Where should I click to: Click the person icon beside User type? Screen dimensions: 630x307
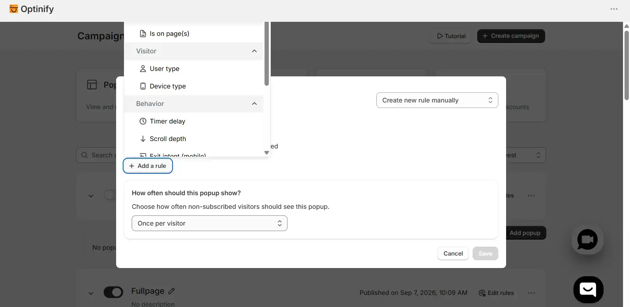(x=143, y=69)
